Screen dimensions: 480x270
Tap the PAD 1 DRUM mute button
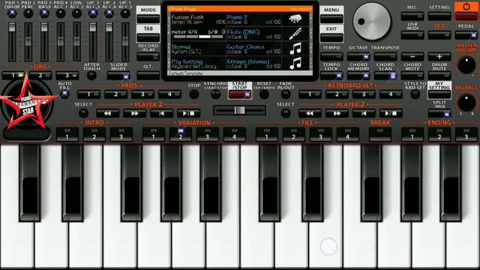coord(12,13)
